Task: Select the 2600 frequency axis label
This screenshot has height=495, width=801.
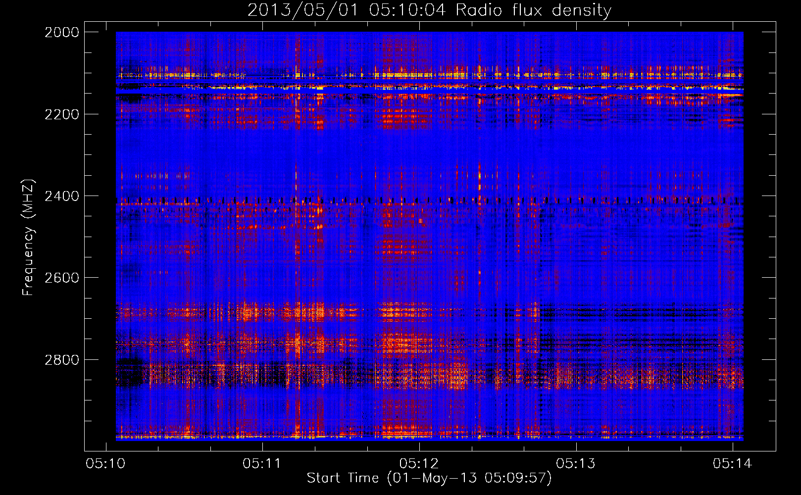Action: (62, 278)
